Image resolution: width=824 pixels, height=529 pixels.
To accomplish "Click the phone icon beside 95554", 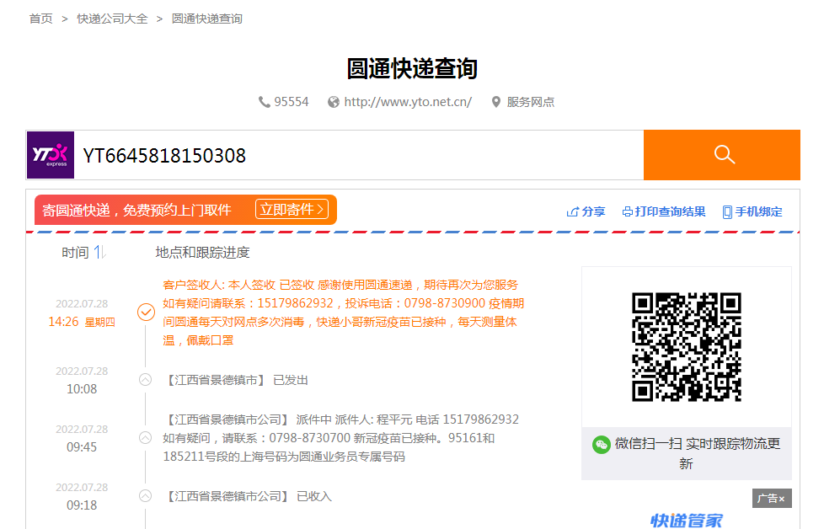I will (x=264, y=102).
